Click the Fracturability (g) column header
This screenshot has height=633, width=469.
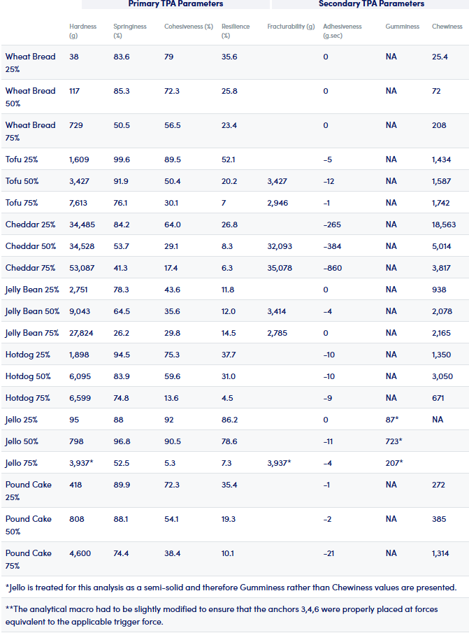pyautogui.click(x=291, y=27)
